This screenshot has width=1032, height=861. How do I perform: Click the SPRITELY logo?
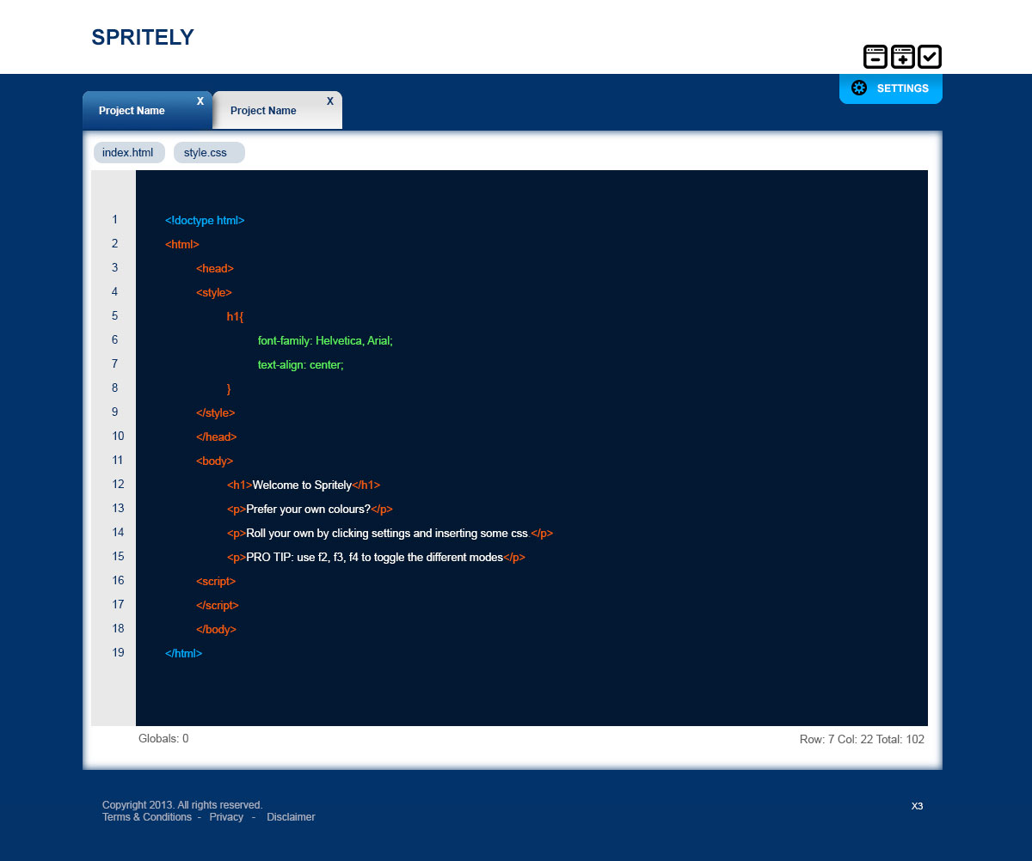[143, 37]
